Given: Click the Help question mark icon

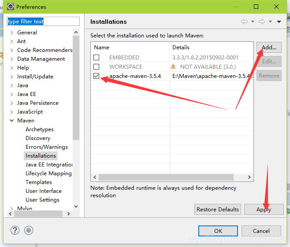Looking at the screenshot, I should tap(15, 230).
